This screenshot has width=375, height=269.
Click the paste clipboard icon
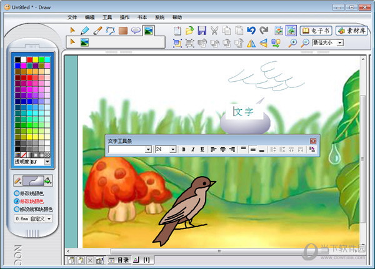pos(239,31)
